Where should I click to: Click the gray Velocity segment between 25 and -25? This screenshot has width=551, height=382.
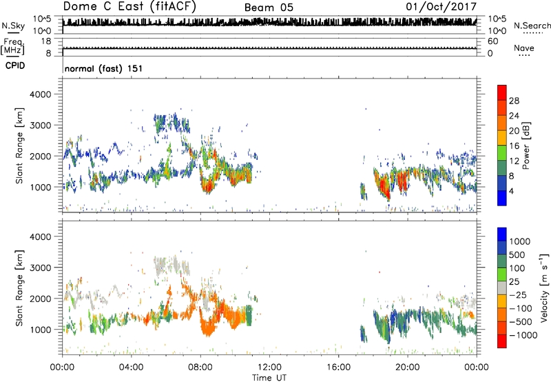pyautogui.click(x=502, y=288)
